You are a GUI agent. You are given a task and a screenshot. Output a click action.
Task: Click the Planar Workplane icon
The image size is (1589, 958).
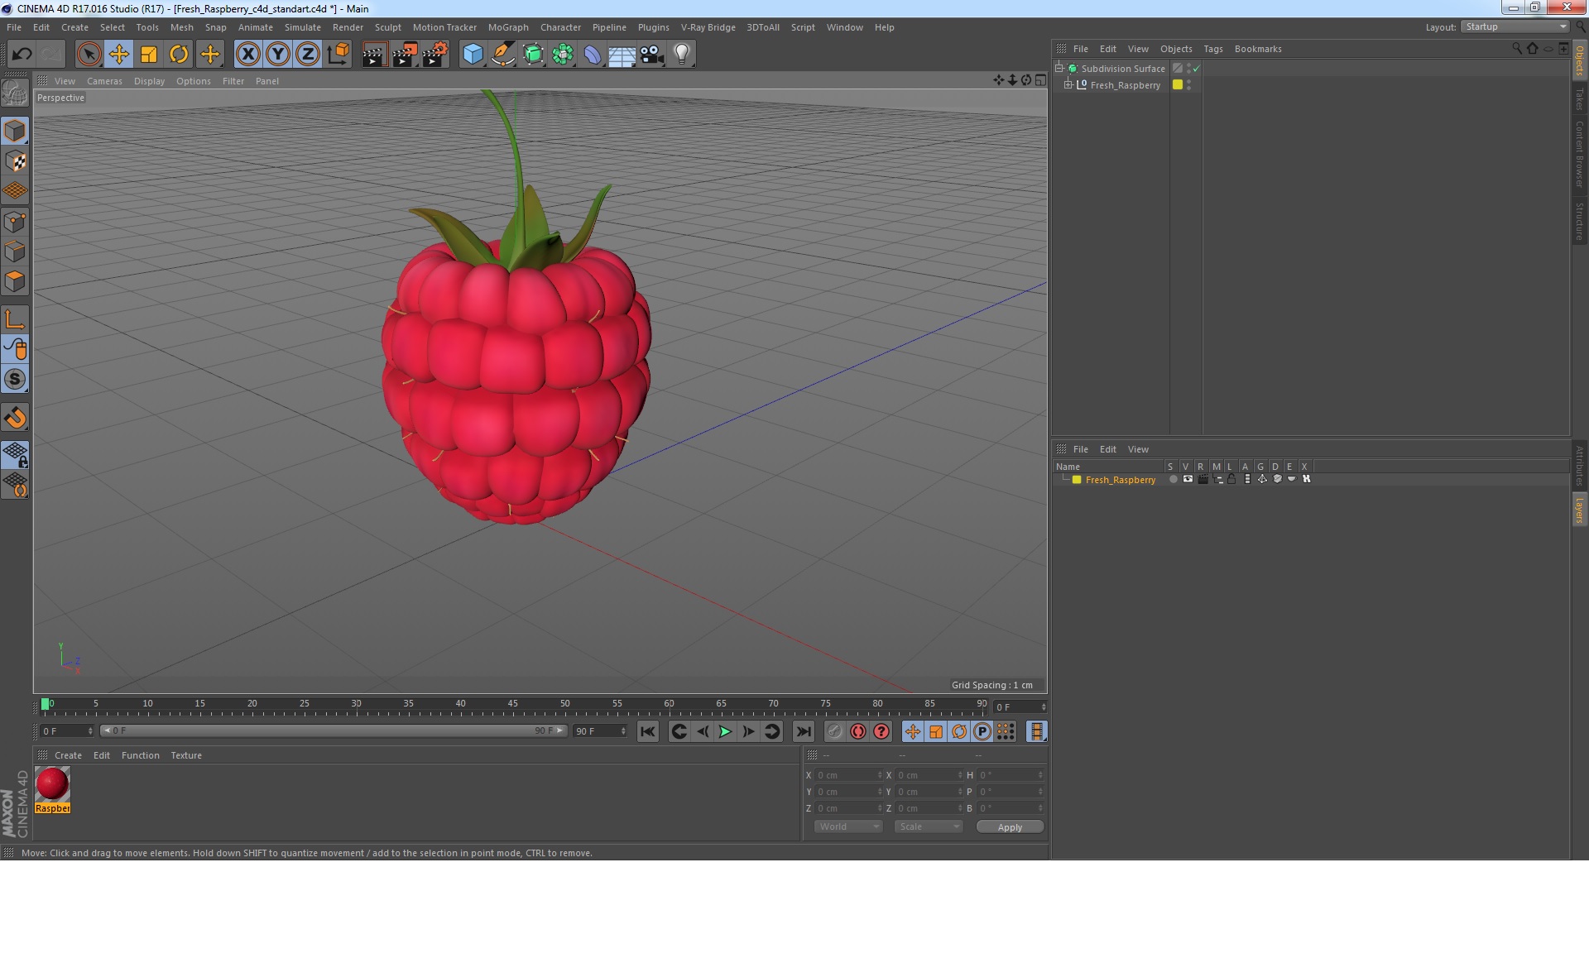click(x=15, y=484)
